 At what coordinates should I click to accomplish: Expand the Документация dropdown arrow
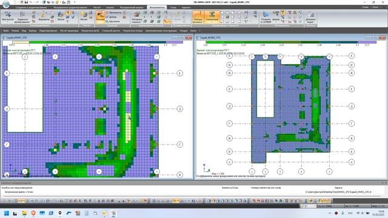[x=314, y=22]
